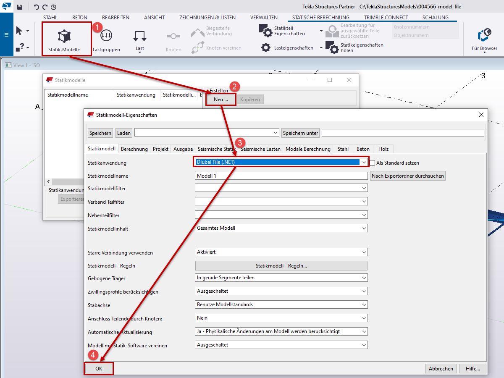
Task: Expand the Statikmodellinhalt dropdown
Action: [x=364, y=228]
